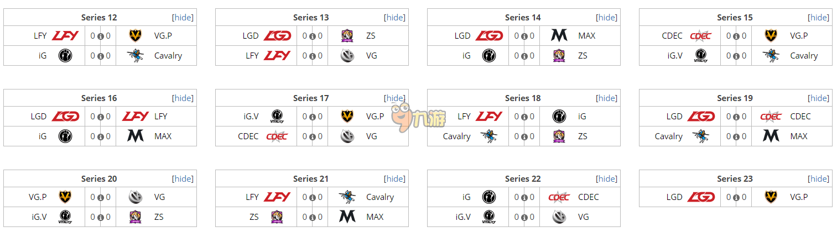This screenshot has height=232, width=837.
Task: Hide the Series 16 match box
Action: [183, 98]
